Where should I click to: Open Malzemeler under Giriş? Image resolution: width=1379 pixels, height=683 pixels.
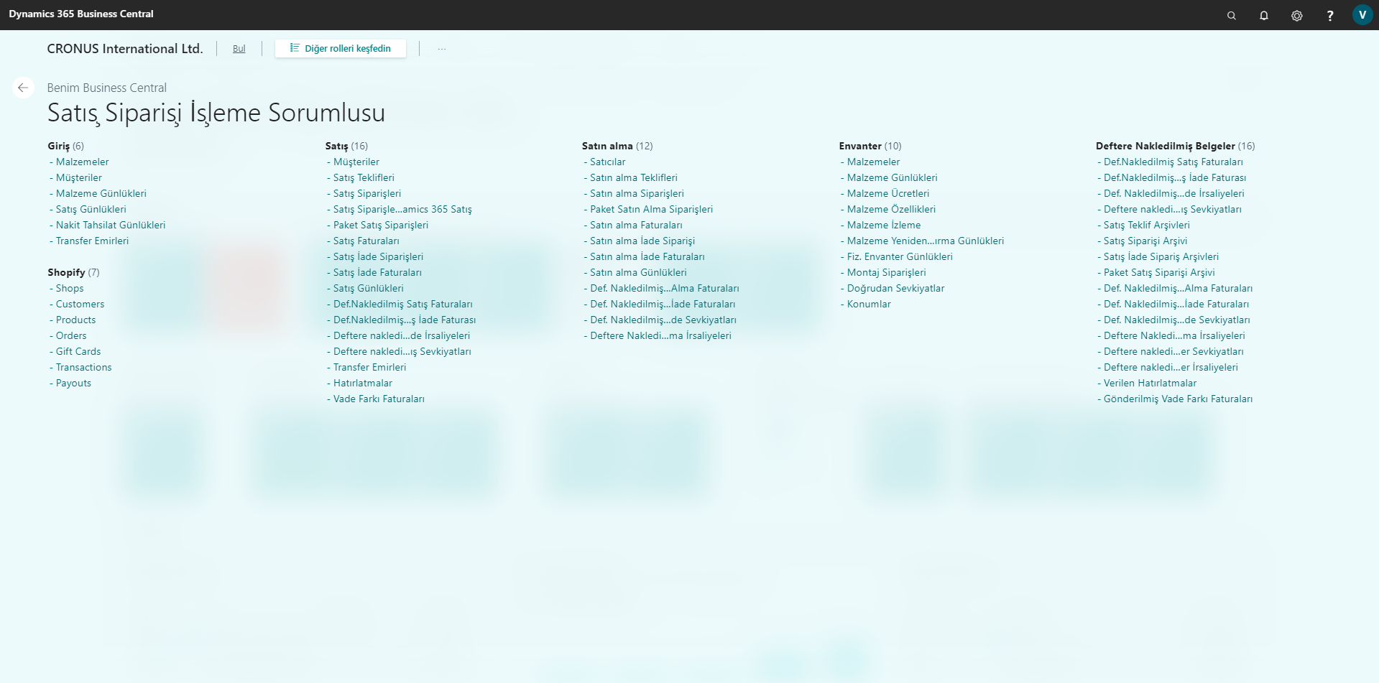(83, 162)
